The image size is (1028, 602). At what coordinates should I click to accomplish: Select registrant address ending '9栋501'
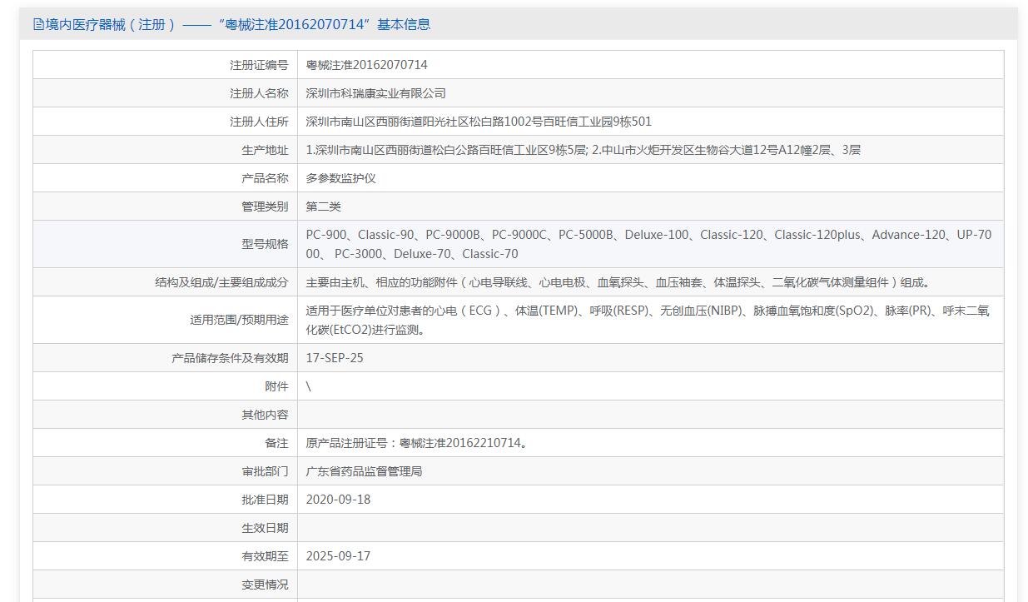pyautogui.click(x=479, y=122)
